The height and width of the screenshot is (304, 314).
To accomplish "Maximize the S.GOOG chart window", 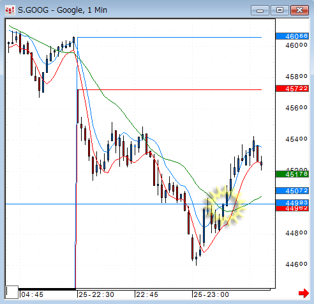I will 280,10.
